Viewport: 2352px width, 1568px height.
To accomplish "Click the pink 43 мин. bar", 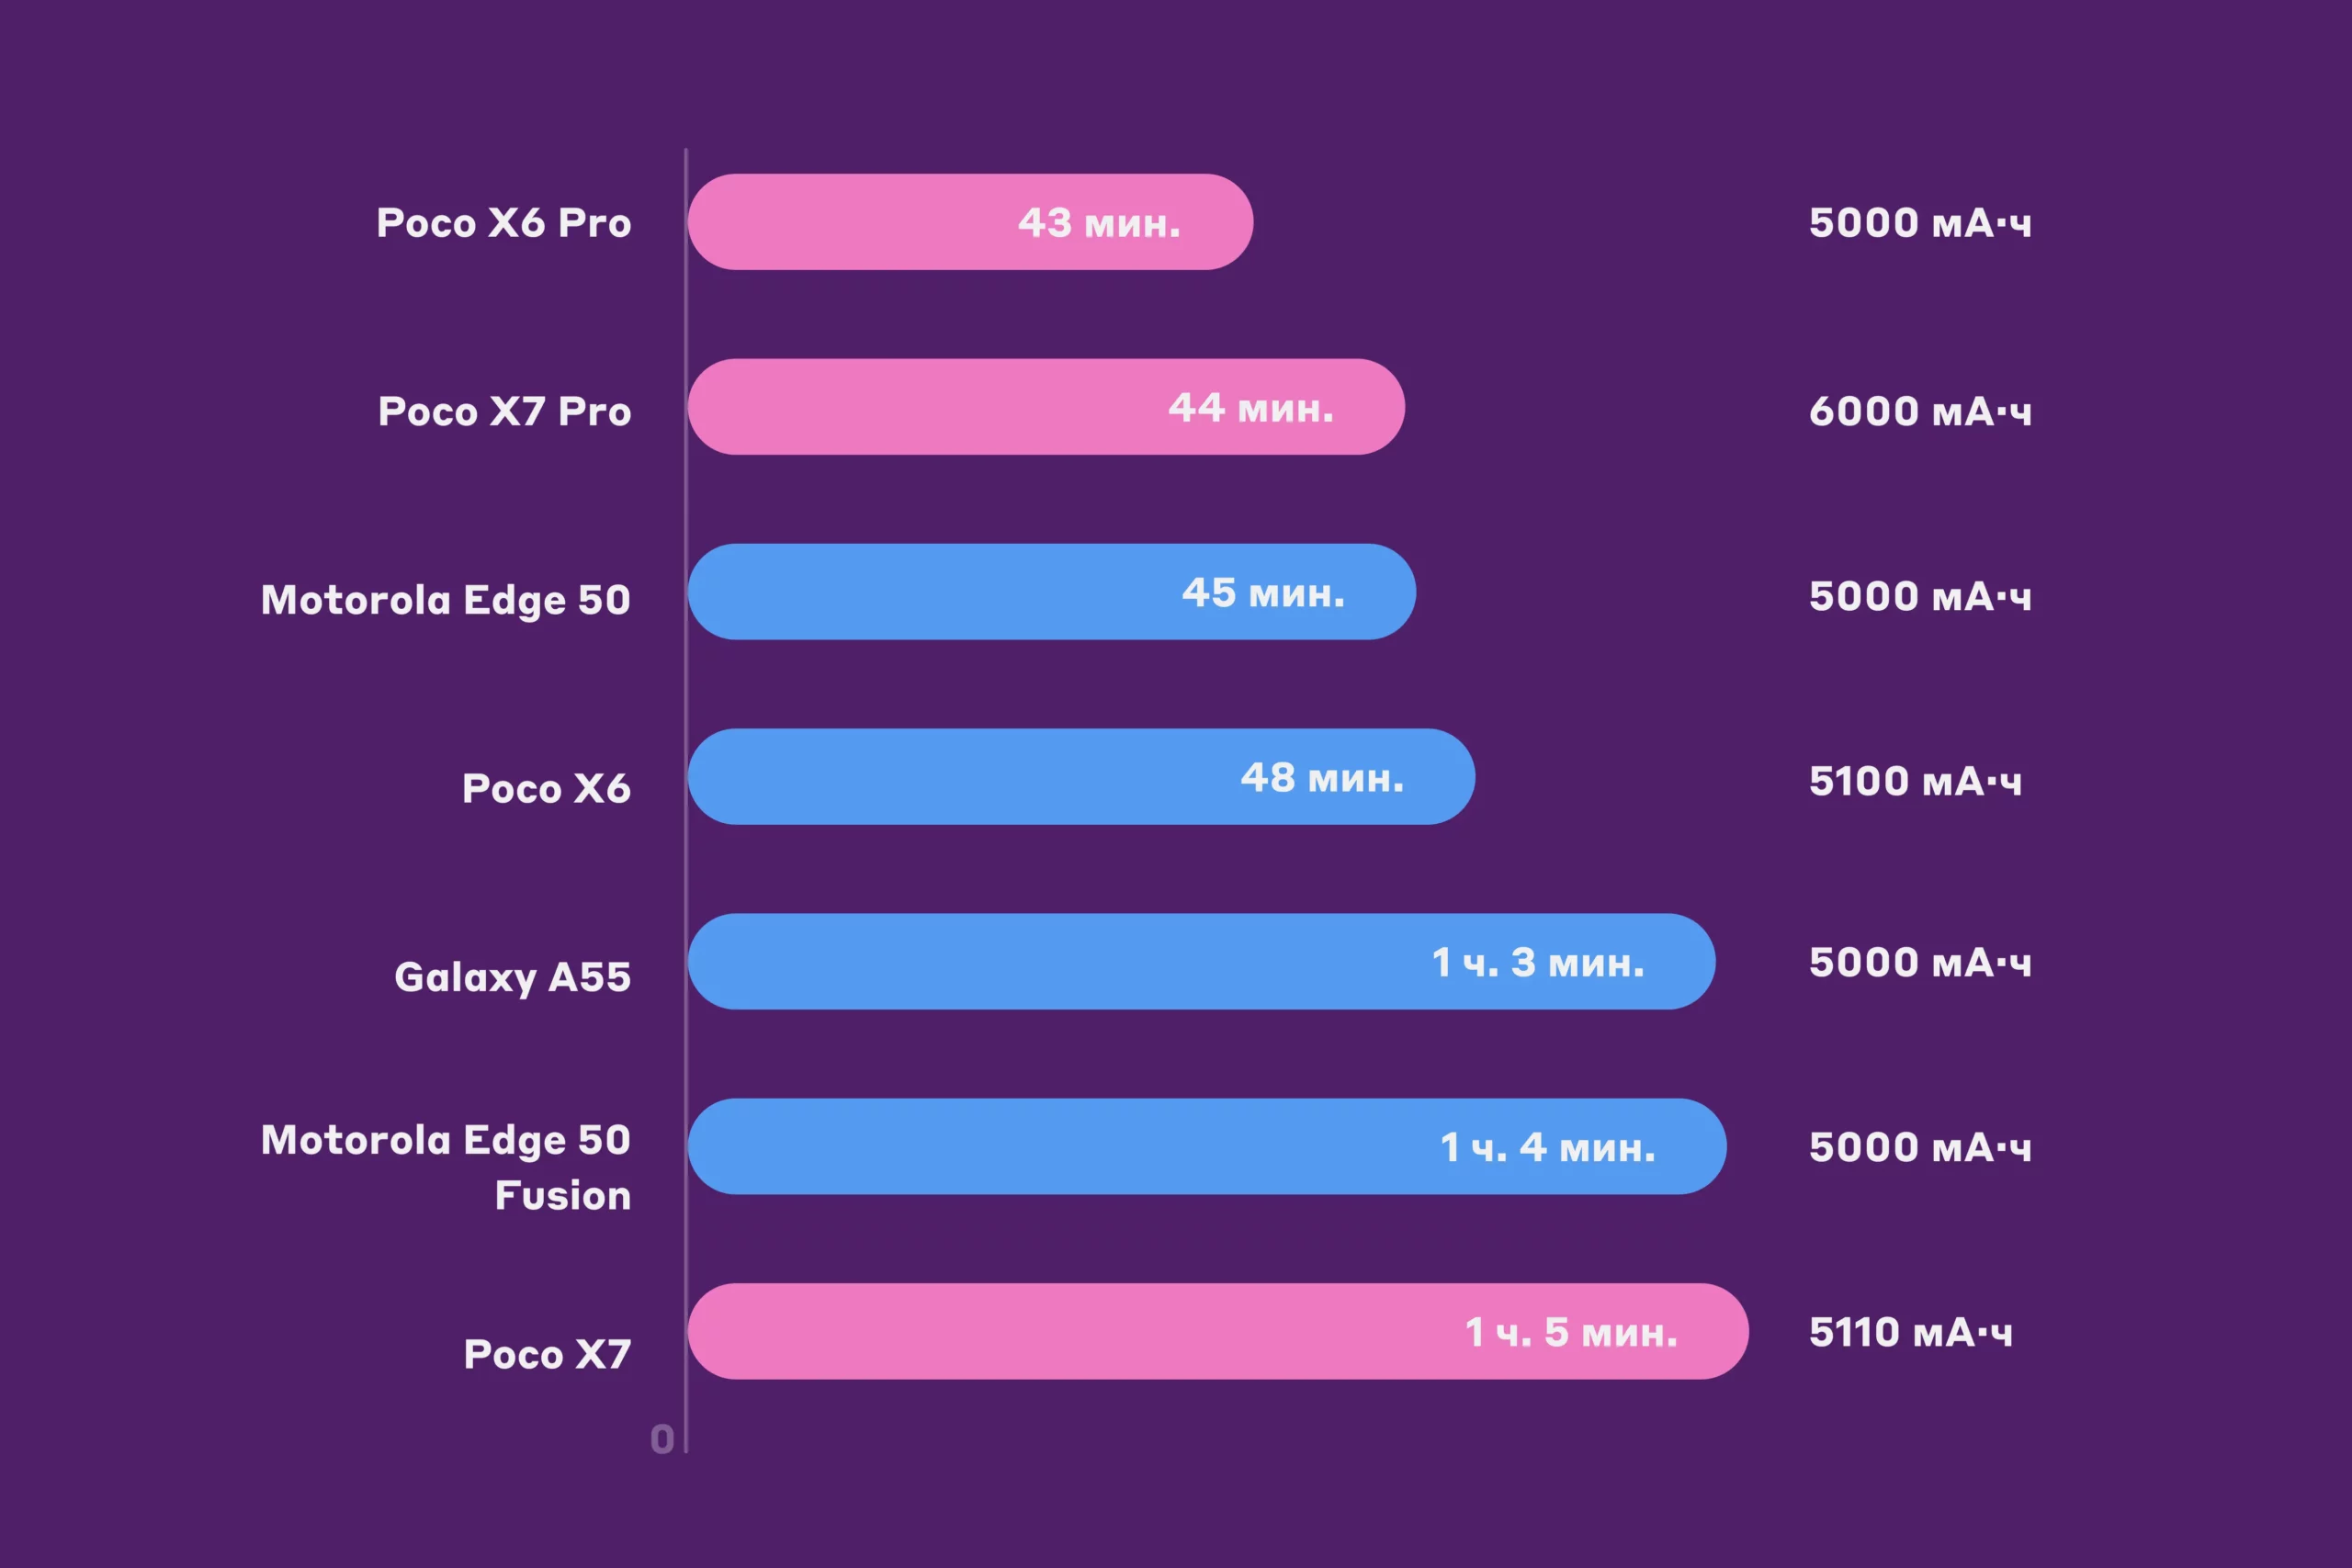I will (969, 222).
